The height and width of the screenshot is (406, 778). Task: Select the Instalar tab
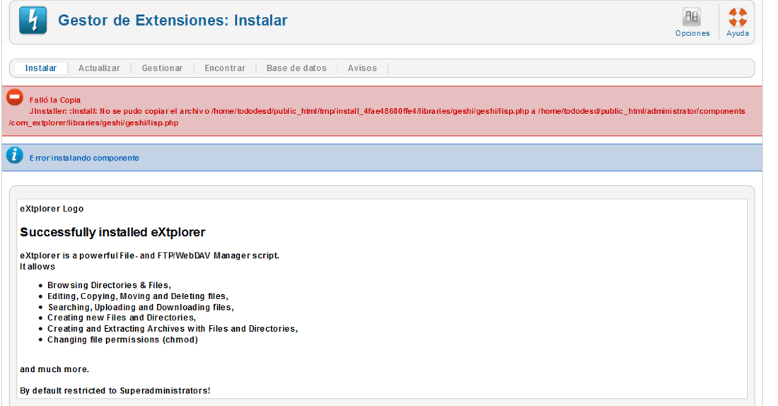pos(41,68)
